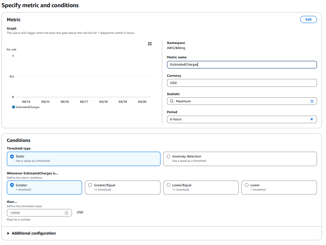The image size is (326, 245).
Task: Open the Statistic combo box
Action: [x=239, y=101]
